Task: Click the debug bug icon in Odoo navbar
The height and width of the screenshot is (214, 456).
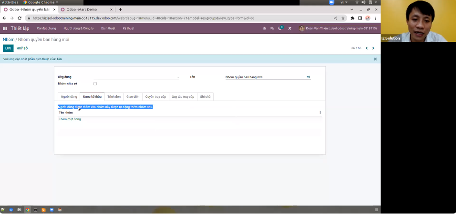Action: tap(264, 29)
